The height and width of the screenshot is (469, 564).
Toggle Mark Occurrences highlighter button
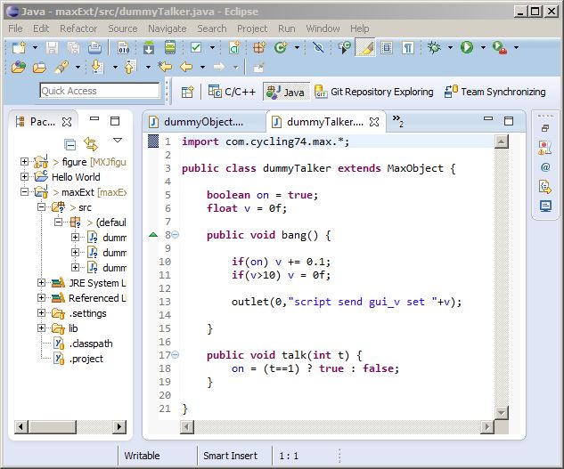[x=364, y=48]
